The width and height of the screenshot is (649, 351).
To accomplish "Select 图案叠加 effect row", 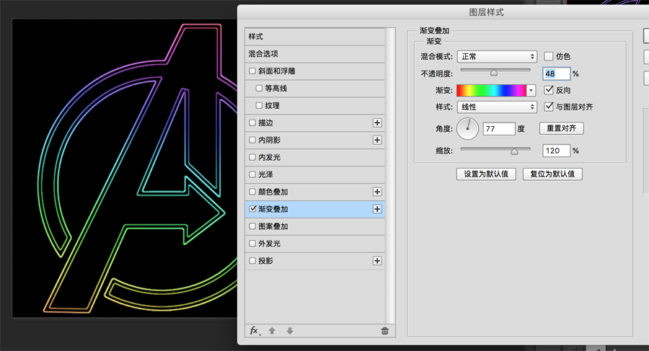I will (314, 226).
